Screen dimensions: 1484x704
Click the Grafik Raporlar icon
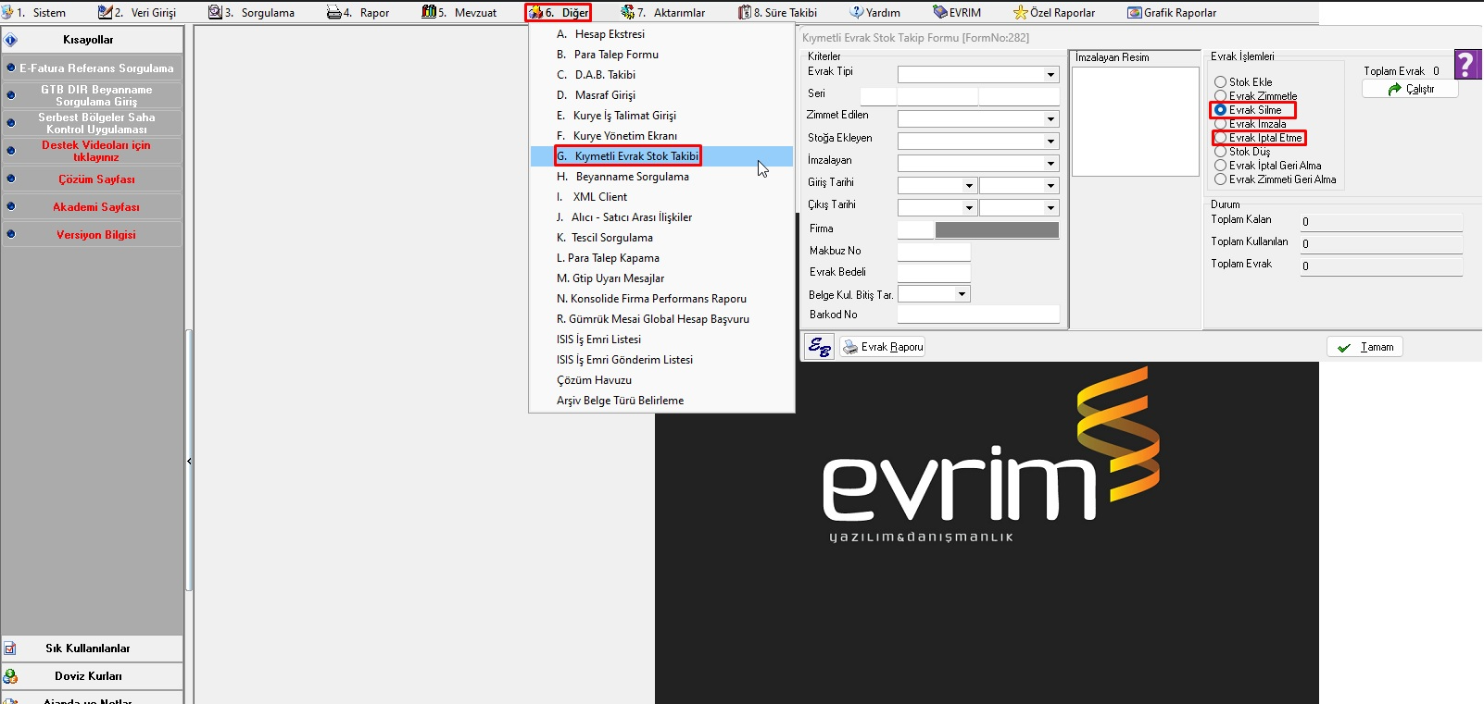pyautogui.click(x=1135, y=12)
